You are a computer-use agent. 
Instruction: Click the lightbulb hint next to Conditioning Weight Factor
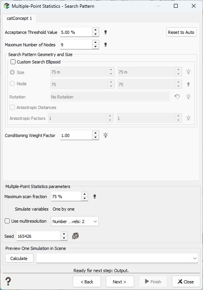tap(105, 135)
